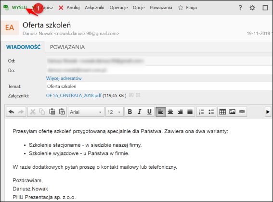The height and width of the screenshot is (202, 273).
Task: Click the Od sender field
Action: tap(159, 61)
